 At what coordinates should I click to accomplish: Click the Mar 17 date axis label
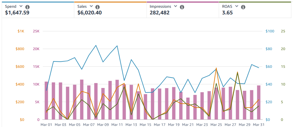click(160, 125)
